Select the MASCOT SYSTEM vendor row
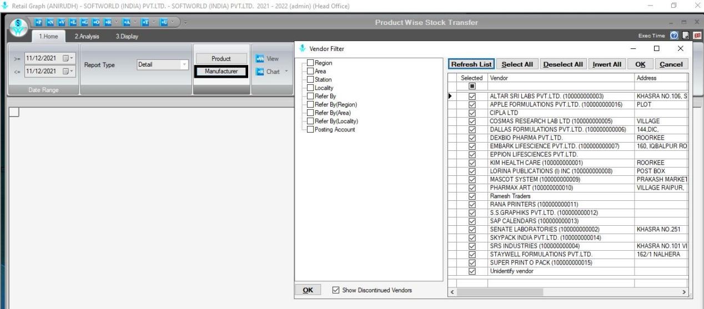 pyautogui.click(x=568, y=179)
